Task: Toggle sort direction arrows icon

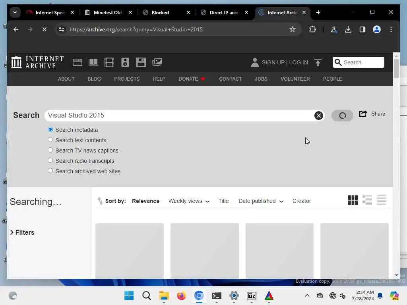Action: click(100, 201)
